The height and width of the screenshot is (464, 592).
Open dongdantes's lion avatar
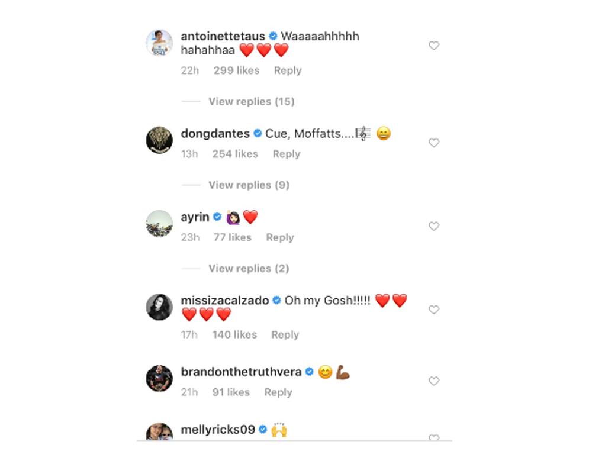point(159,140)
